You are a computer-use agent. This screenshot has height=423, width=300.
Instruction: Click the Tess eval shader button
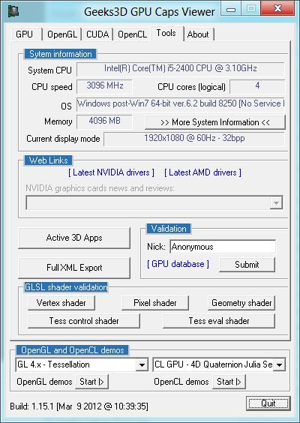[219, 321]
